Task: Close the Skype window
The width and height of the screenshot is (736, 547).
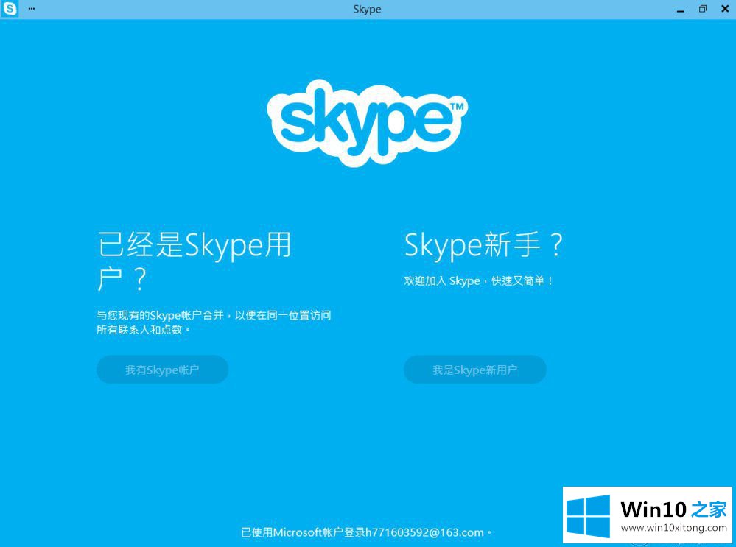Action: [725, 9]
